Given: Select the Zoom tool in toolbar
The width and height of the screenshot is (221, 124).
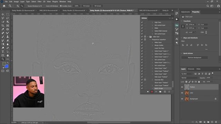Looking at the screenshot, I should pyautogui.click(x=3, y=59).
